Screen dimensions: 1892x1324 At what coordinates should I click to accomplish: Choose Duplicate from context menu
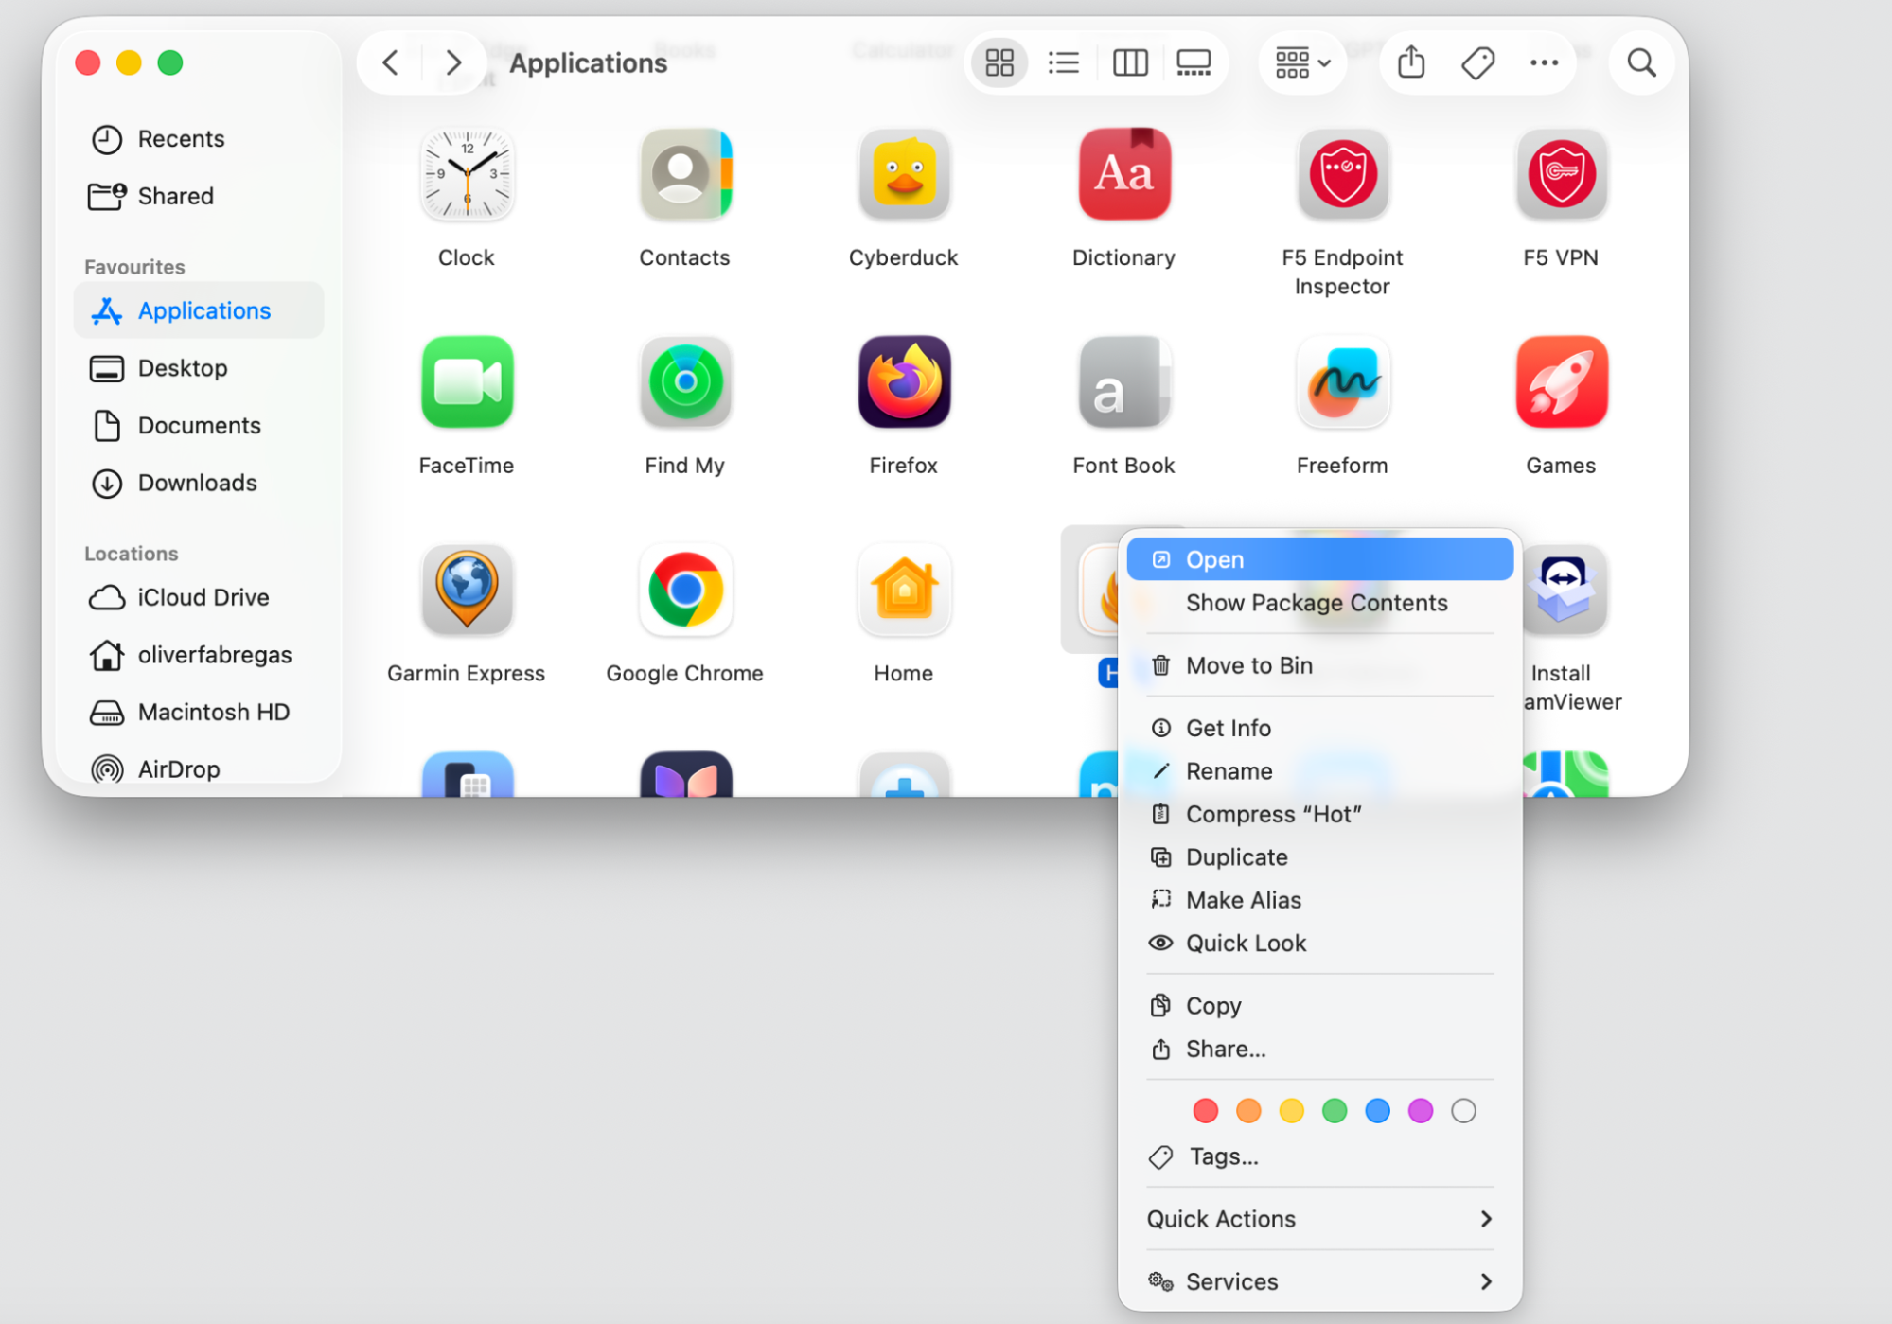click(x=1319, y=857)
